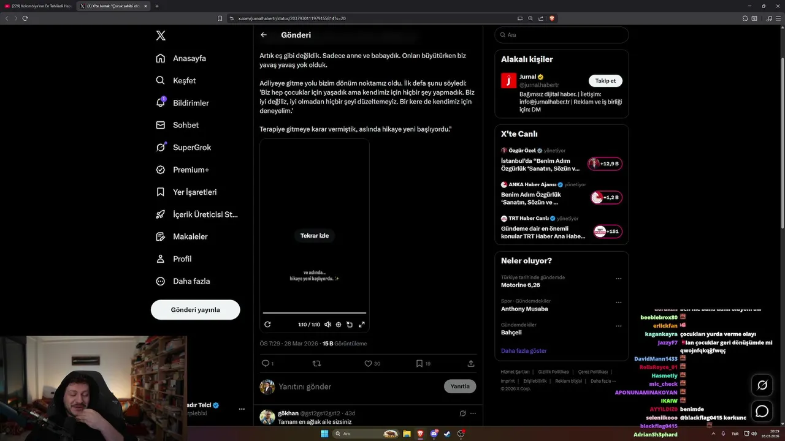Viewport: 785px width, 441px height.
Task: Open floating chat messages button
Action: point(762,411)
